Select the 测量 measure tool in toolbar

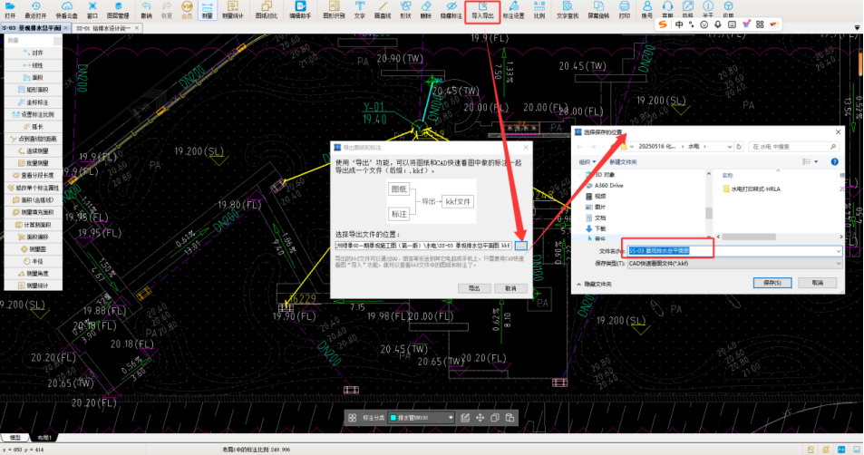pos(207,10)
